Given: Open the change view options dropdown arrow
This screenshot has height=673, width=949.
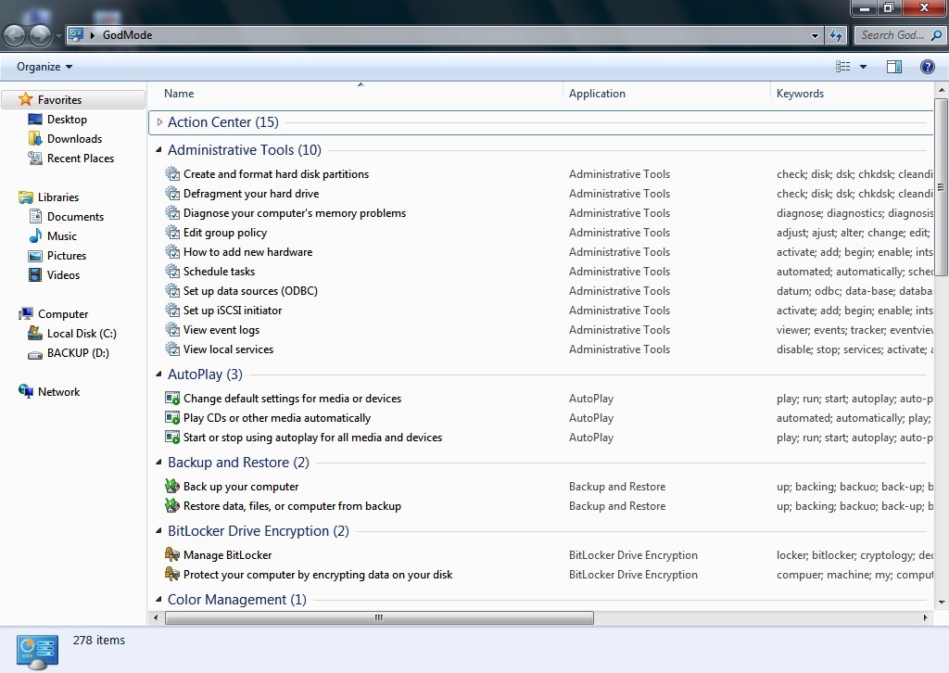Looking at the screenshot, I should [x=863, y=67].
